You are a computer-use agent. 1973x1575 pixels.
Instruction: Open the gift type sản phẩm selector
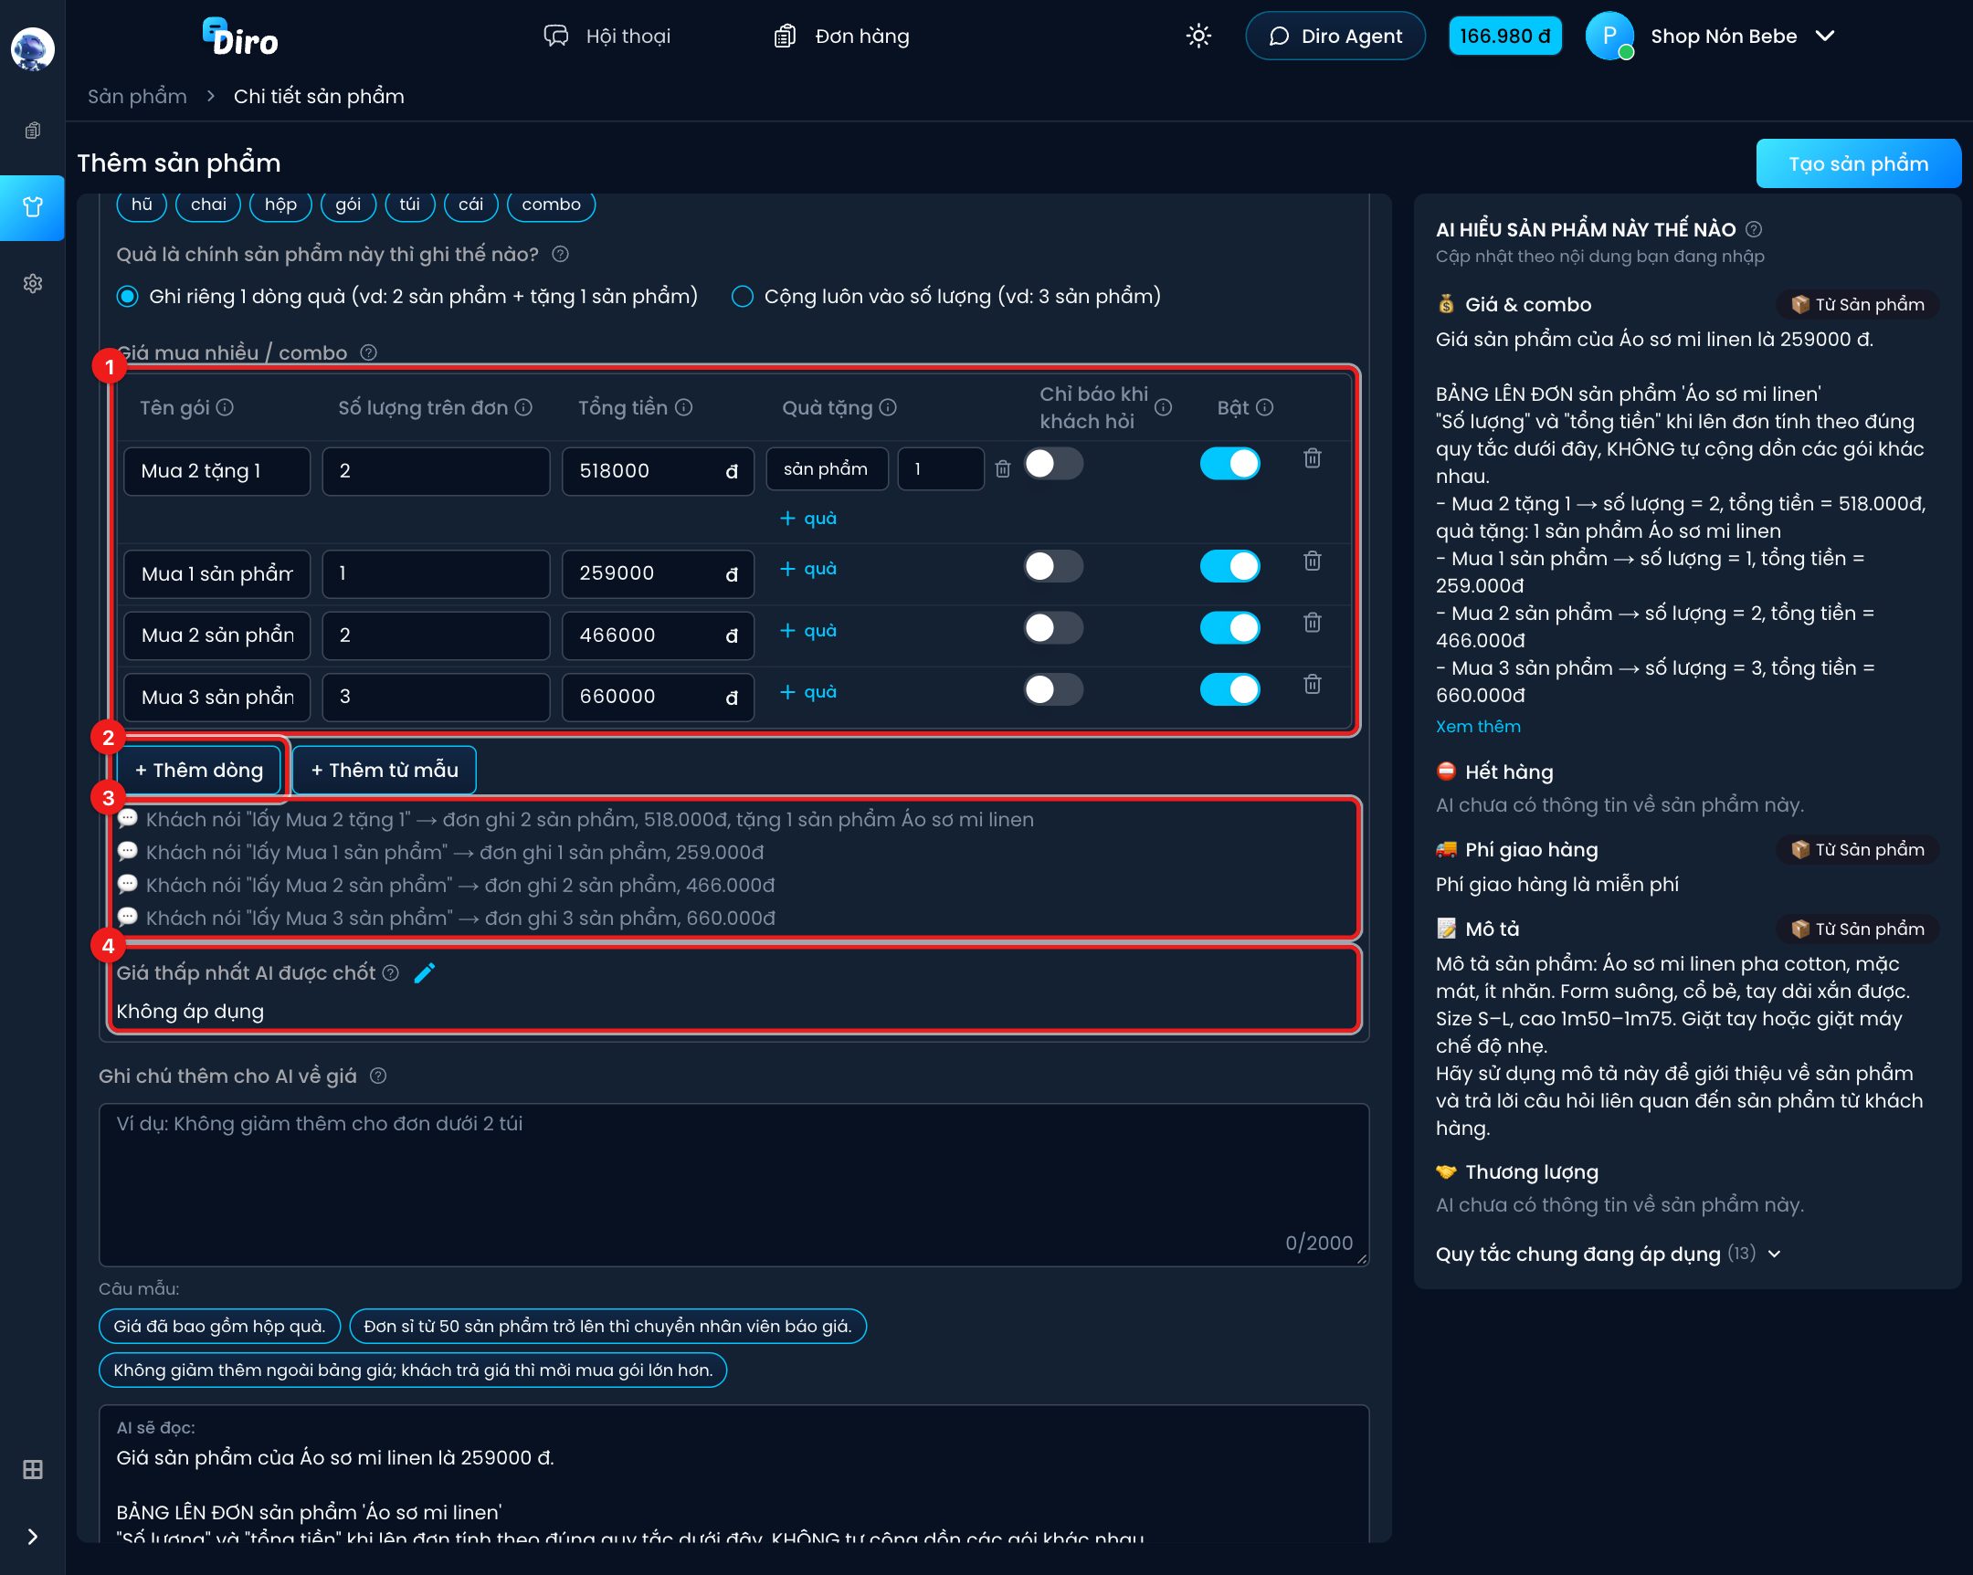pos(827,469)
